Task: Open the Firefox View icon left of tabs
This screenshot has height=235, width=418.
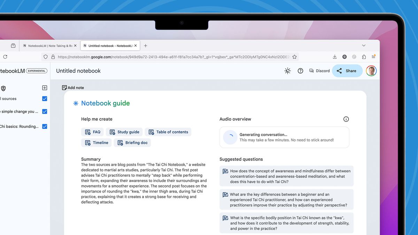Action: (13, 46)
